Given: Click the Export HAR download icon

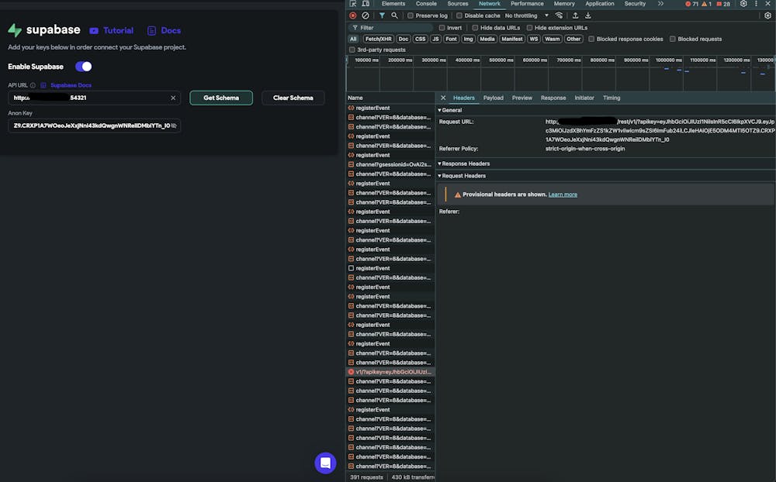Looking at the screenshot, I should (587, 15).
